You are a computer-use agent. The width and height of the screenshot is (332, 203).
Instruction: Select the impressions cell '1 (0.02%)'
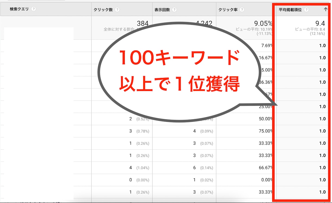(x=203, y=180)
